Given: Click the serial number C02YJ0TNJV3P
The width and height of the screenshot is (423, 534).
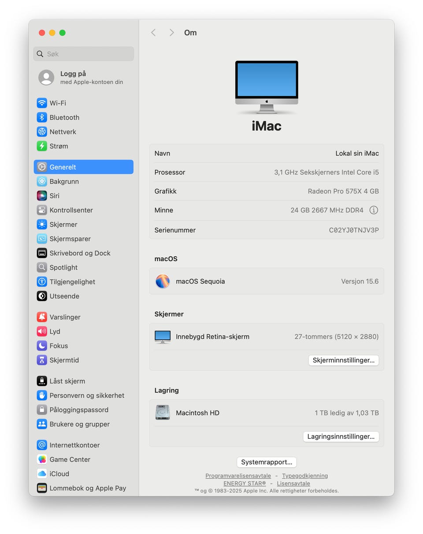Looking at the screenshot, I should 354,230.
